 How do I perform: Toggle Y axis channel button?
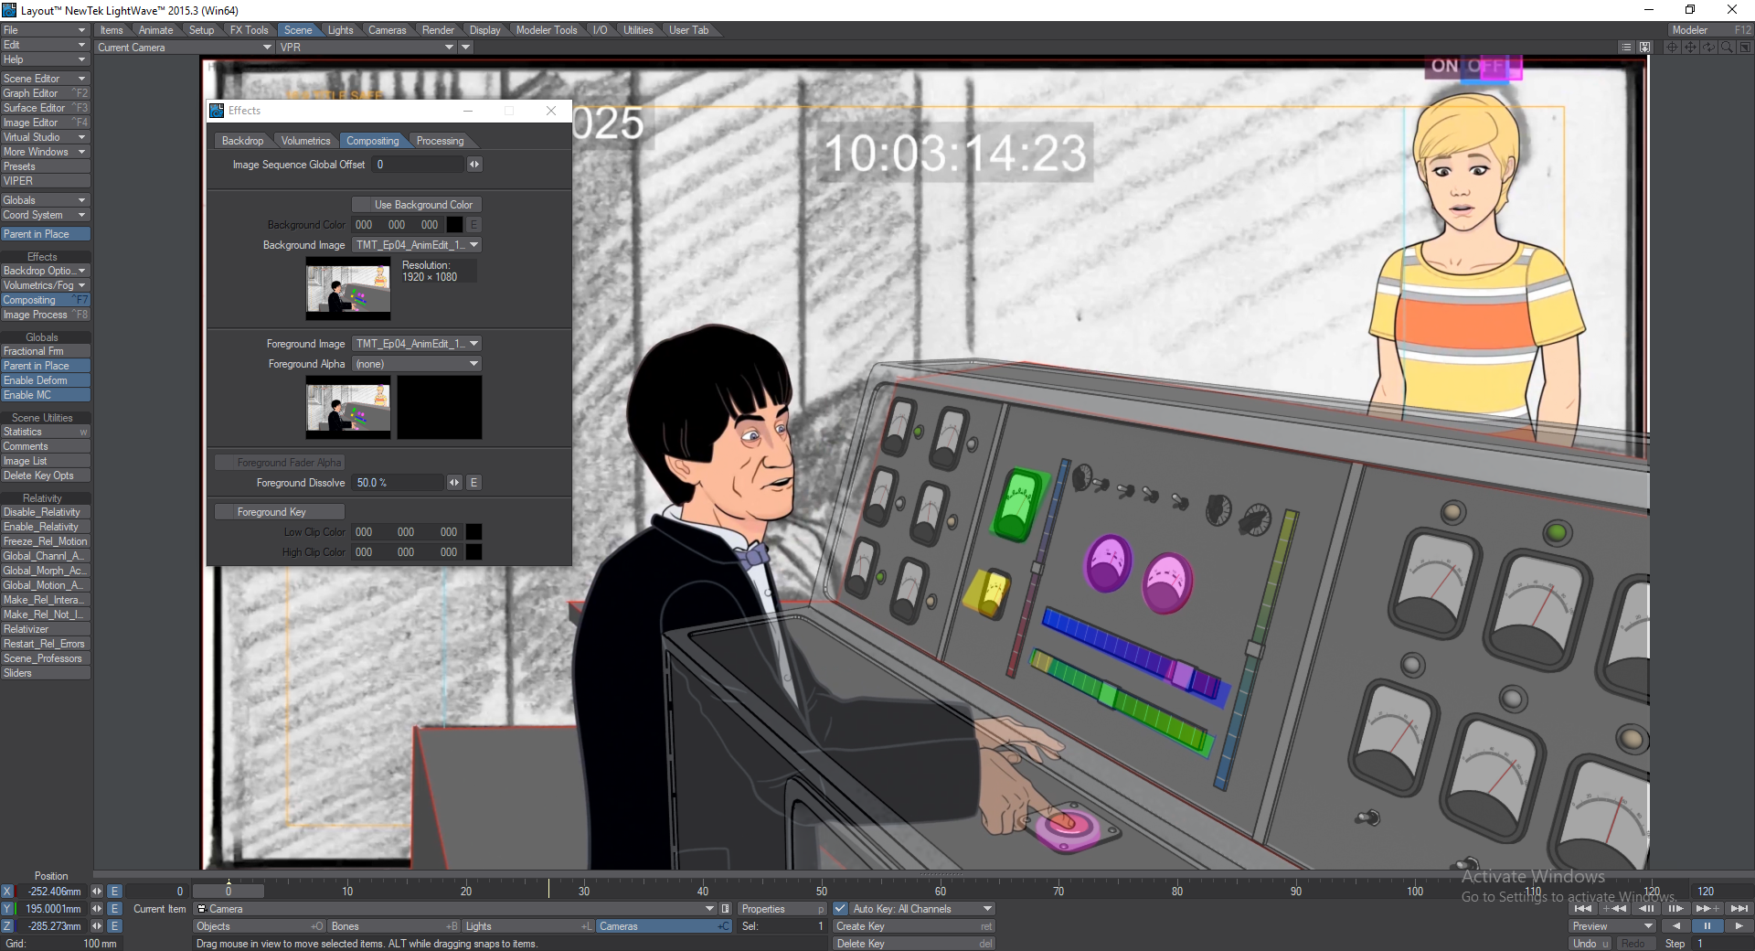point(7,909)
